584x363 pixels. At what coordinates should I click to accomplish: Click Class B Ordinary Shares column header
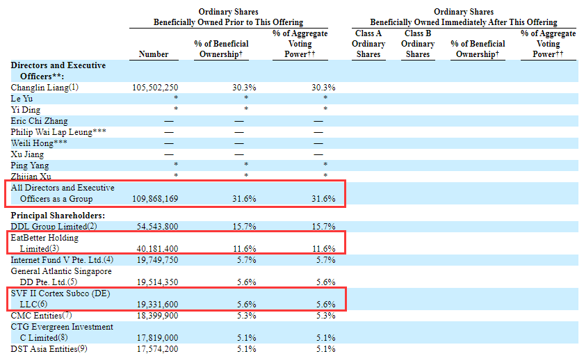point(418,44)
